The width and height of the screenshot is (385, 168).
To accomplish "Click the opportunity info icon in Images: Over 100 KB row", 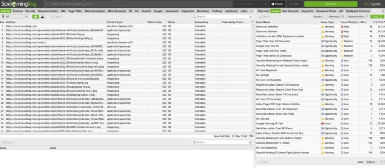I will (323, 46).
